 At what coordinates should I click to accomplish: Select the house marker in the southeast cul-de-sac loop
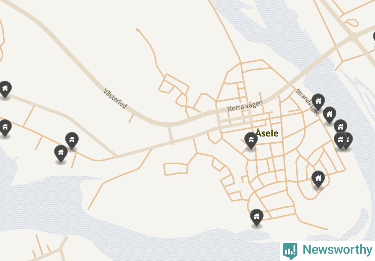pos(318,179)
